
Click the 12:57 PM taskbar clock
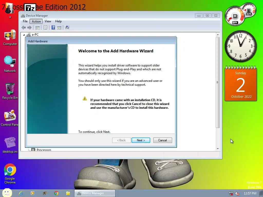pyautogui.click(x=250, y=193)
